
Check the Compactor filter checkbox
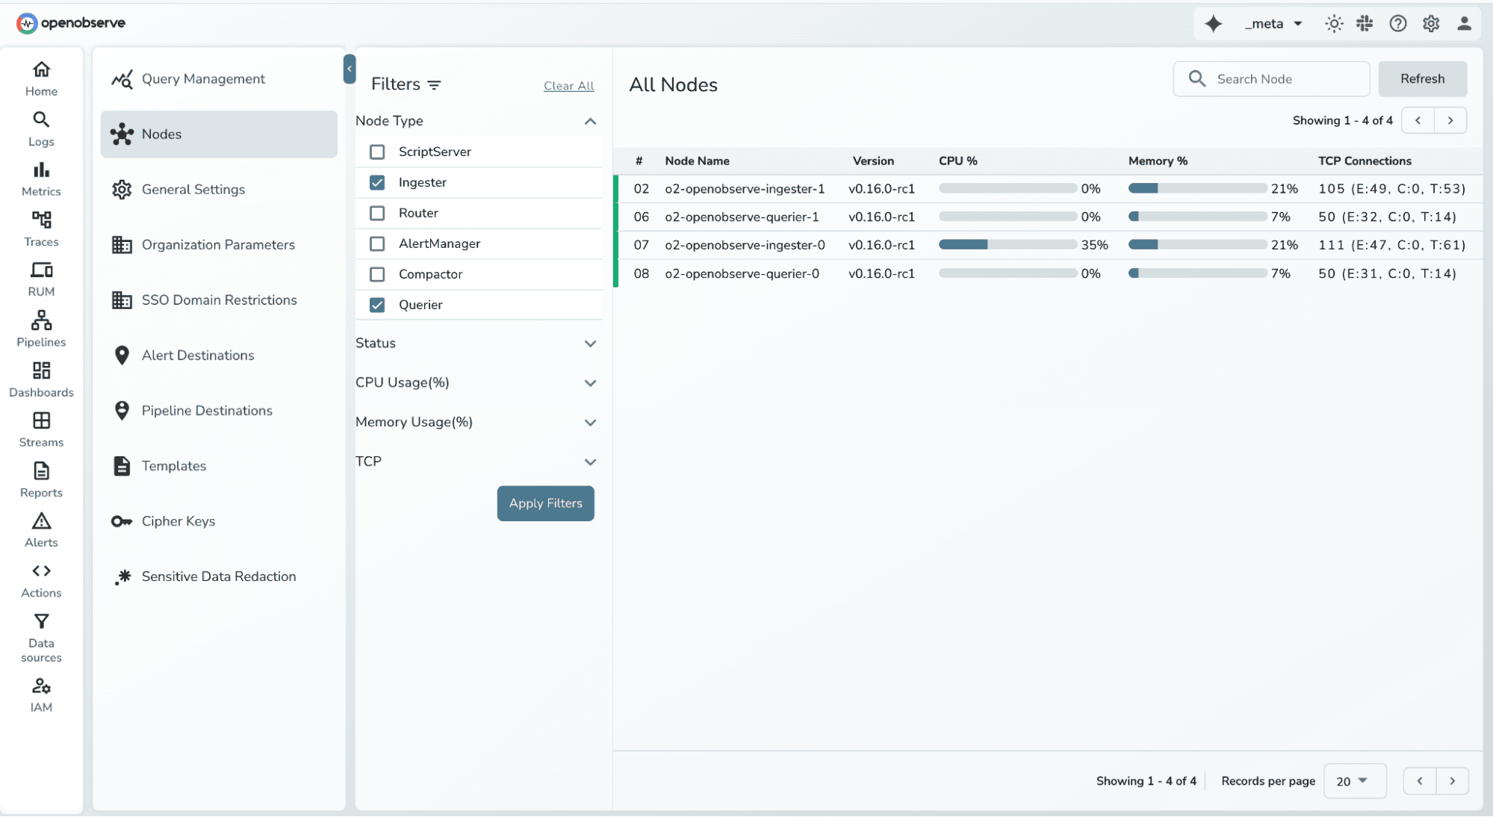click(377, 274)
